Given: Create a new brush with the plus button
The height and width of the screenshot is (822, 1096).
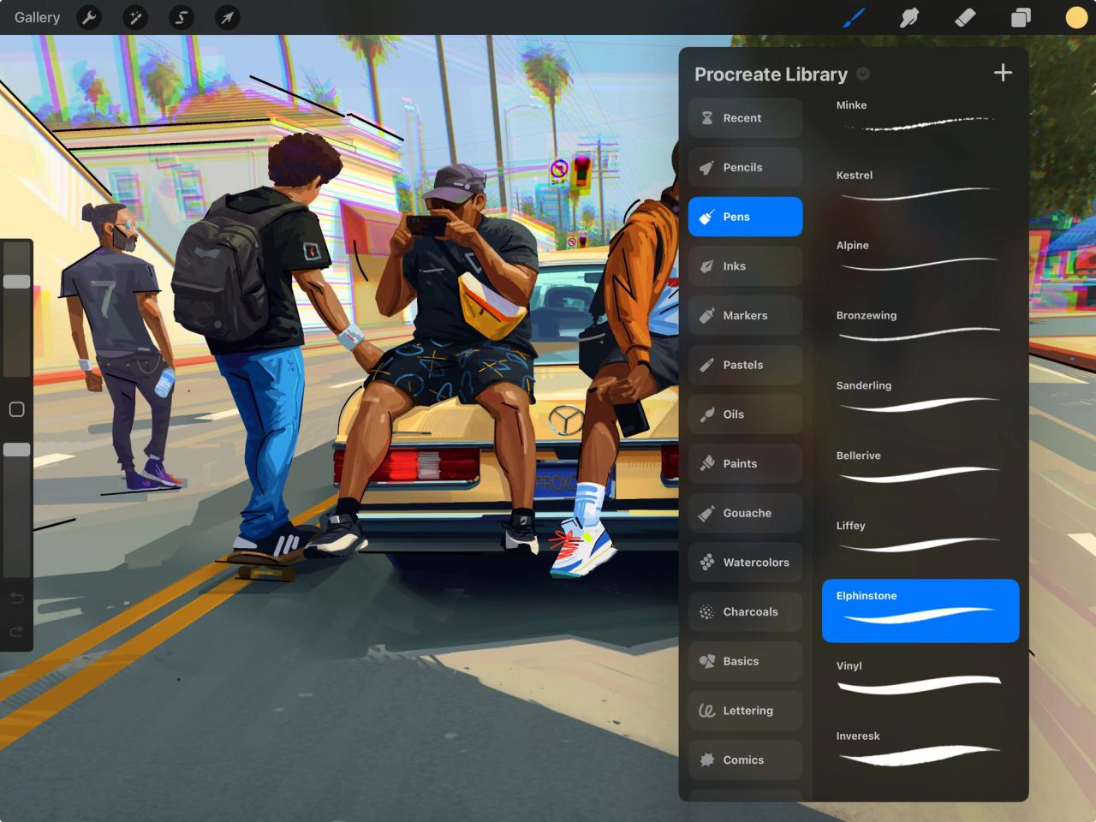Looking at the screenshot, I should (x=1002, y=73).
